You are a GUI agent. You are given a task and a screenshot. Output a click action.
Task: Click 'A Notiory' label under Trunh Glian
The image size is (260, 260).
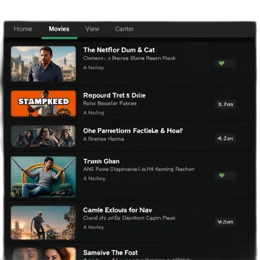(94, 179)
